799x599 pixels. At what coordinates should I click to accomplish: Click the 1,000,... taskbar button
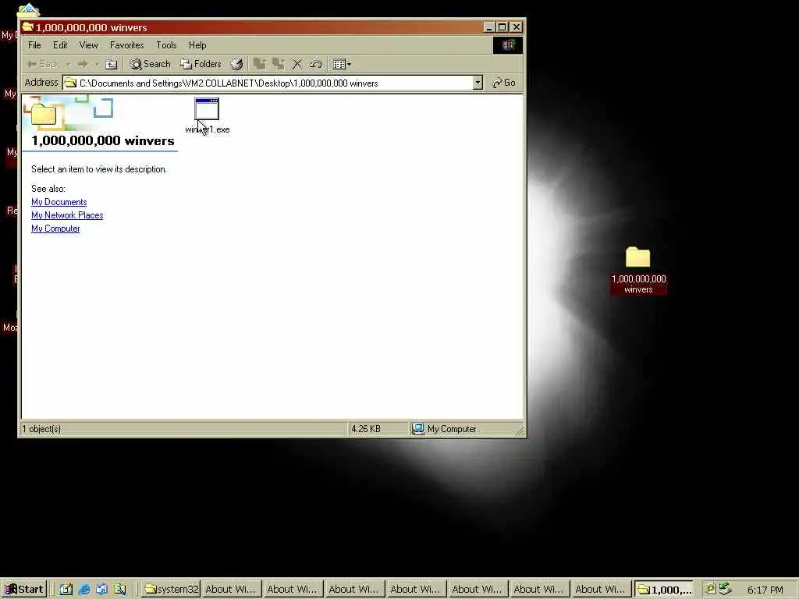point(665,590)
